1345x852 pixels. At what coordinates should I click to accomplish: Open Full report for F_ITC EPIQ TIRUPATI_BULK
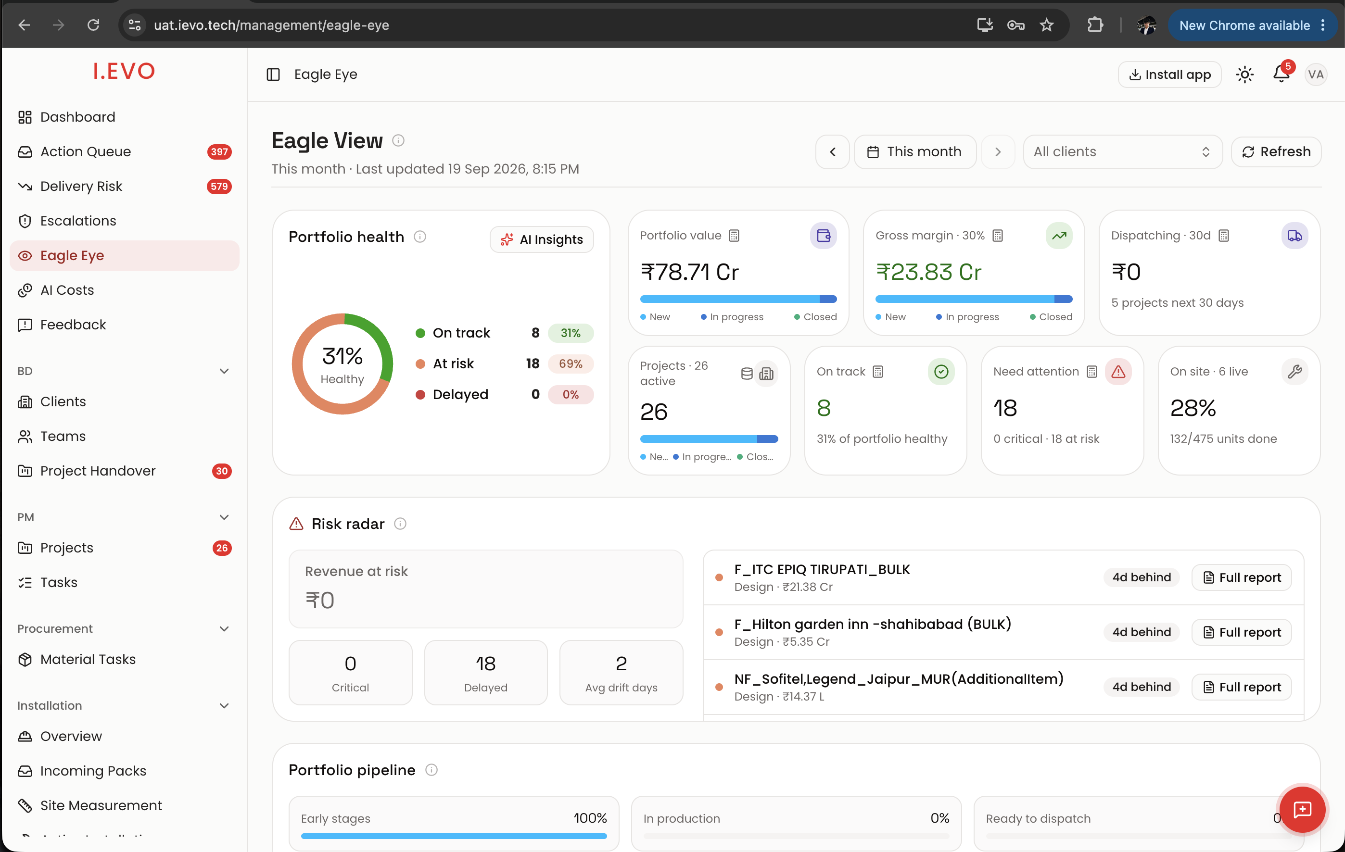[x=1241, y=577]
